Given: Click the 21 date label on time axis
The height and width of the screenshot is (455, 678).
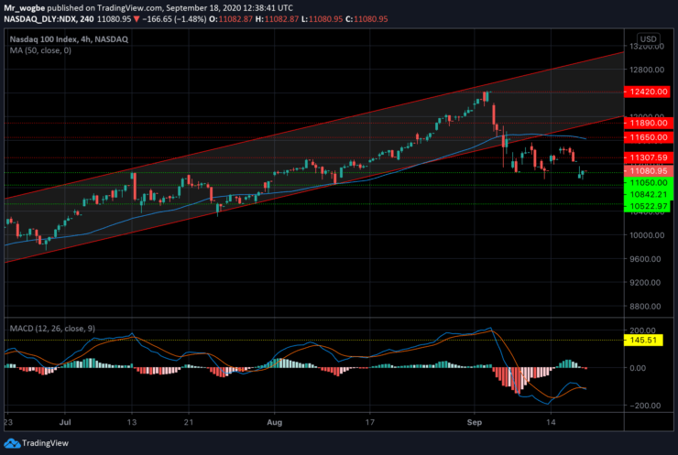Looking at the screenshot, I should [189, 422].
